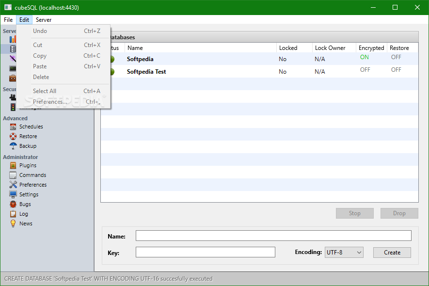Click the database cylinder icon in the sidebar
This screenshot has width=429, height=286.
pyautogui.click(x=13, y=49)
